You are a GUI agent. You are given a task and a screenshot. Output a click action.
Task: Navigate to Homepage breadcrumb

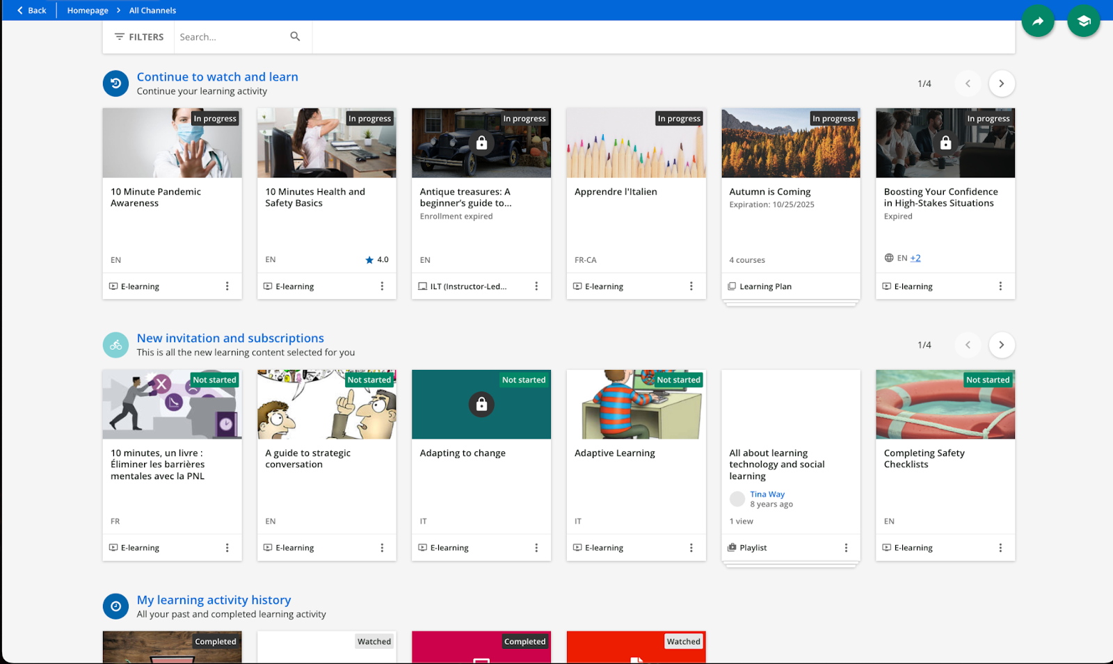pyautogui.click(x=88, y=10)
